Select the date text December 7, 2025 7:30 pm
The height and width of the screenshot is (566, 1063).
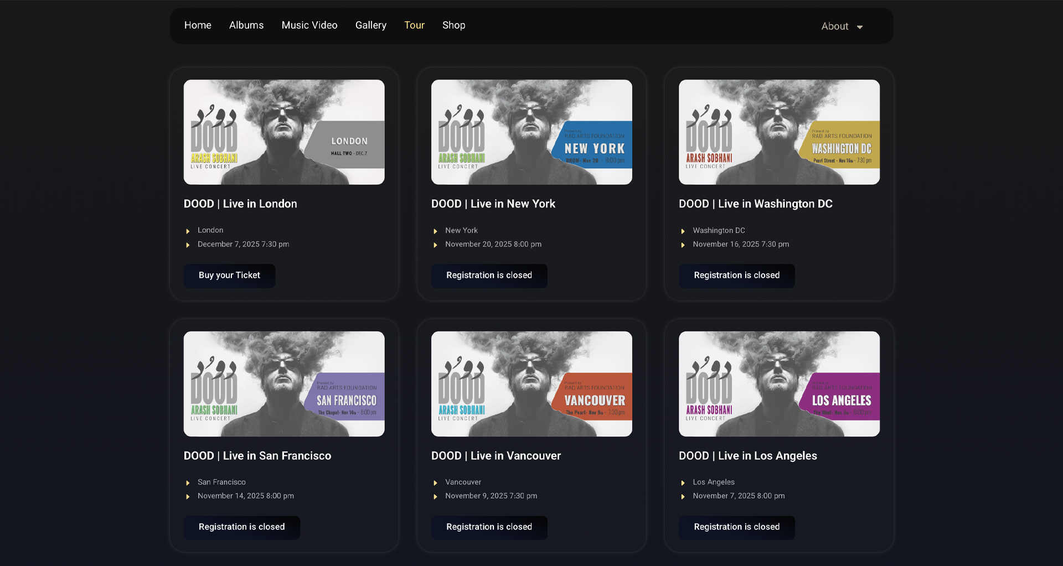coord(243,245)
